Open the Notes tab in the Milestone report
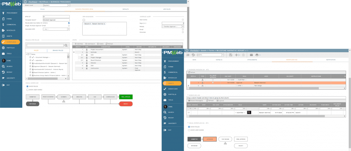The width and height of the screenshot is (351, 151). pos(220,60)
